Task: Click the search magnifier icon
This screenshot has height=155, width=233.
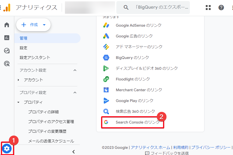Action: point(126,7)
